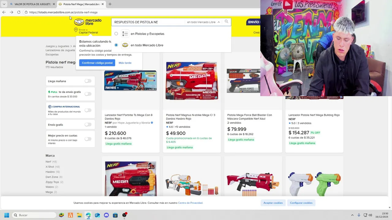This screenshot has width=392, height=220.
Task: Click the Windows taskbar Buscar search box
Action: tap(34, 215)
